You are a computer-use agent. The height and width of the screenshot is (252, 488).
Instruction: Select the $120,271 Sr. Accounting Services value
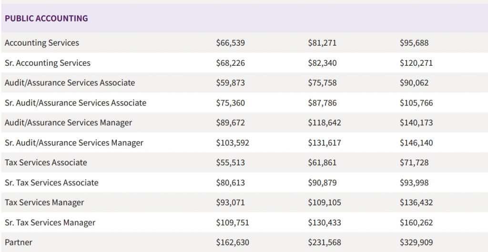pyautogui.click(x=417, y=63)
